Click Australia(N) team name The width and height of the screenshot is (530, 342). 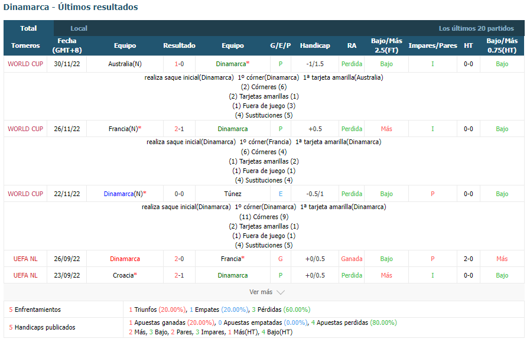[x=125, y=64]
